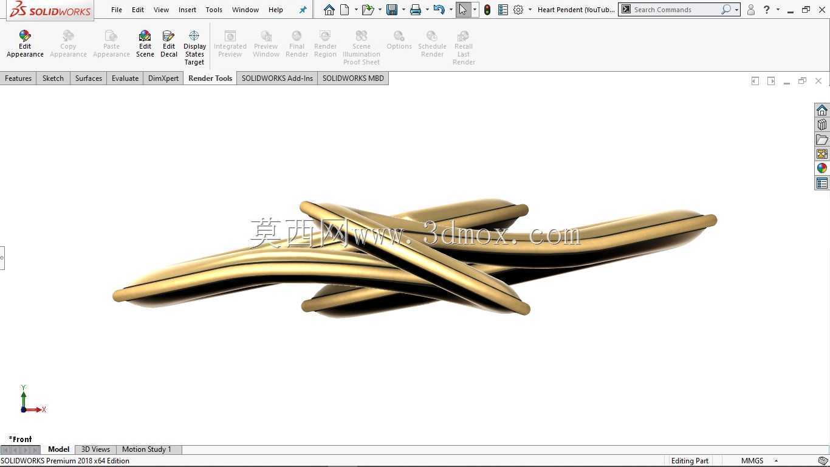The height and width of the screenshot is (467, 830).
Task: Switch to the DimXpert tab
Action: pos(163,78)
